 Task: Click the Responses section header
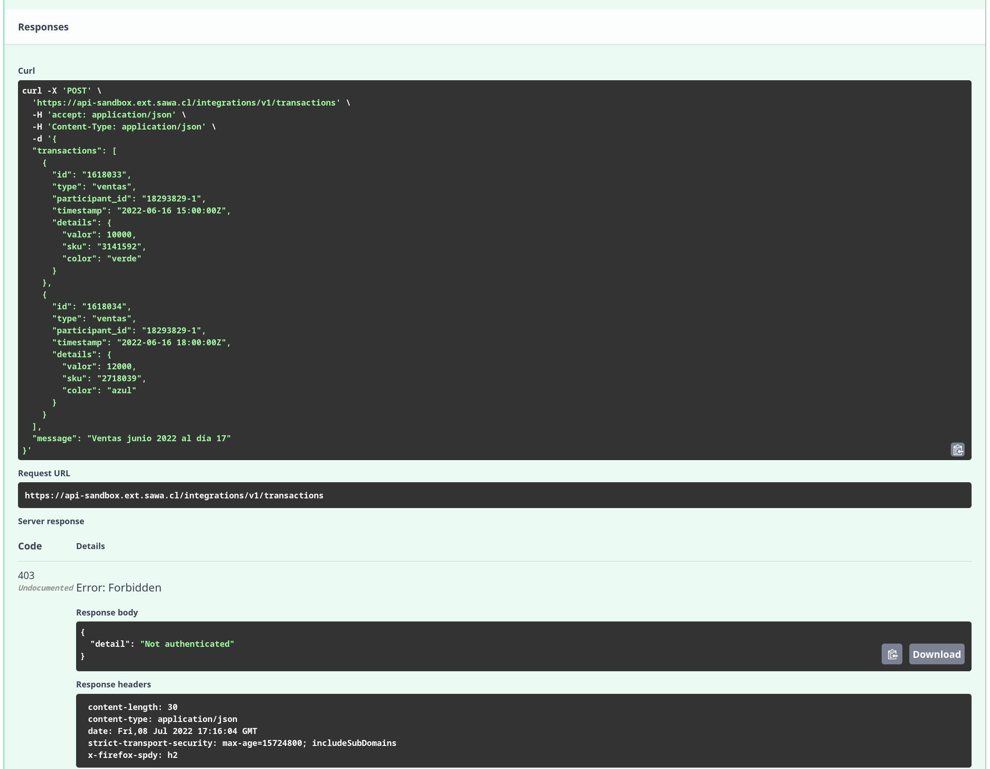tap(43, 27)
